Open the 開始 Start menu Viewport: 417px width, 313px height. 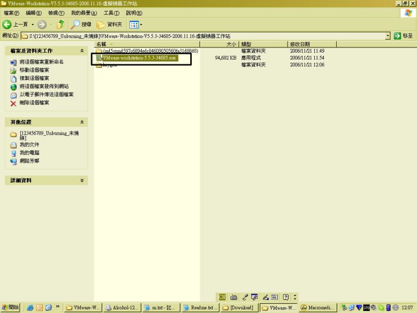click(10, 307)
